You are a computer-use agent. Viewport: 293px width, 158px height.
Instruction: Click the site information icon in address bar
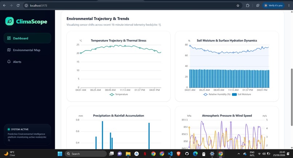coord(26,5)
